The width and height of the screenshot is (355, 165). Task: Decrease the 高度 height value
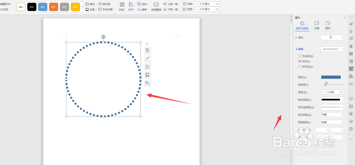(197, 4)
